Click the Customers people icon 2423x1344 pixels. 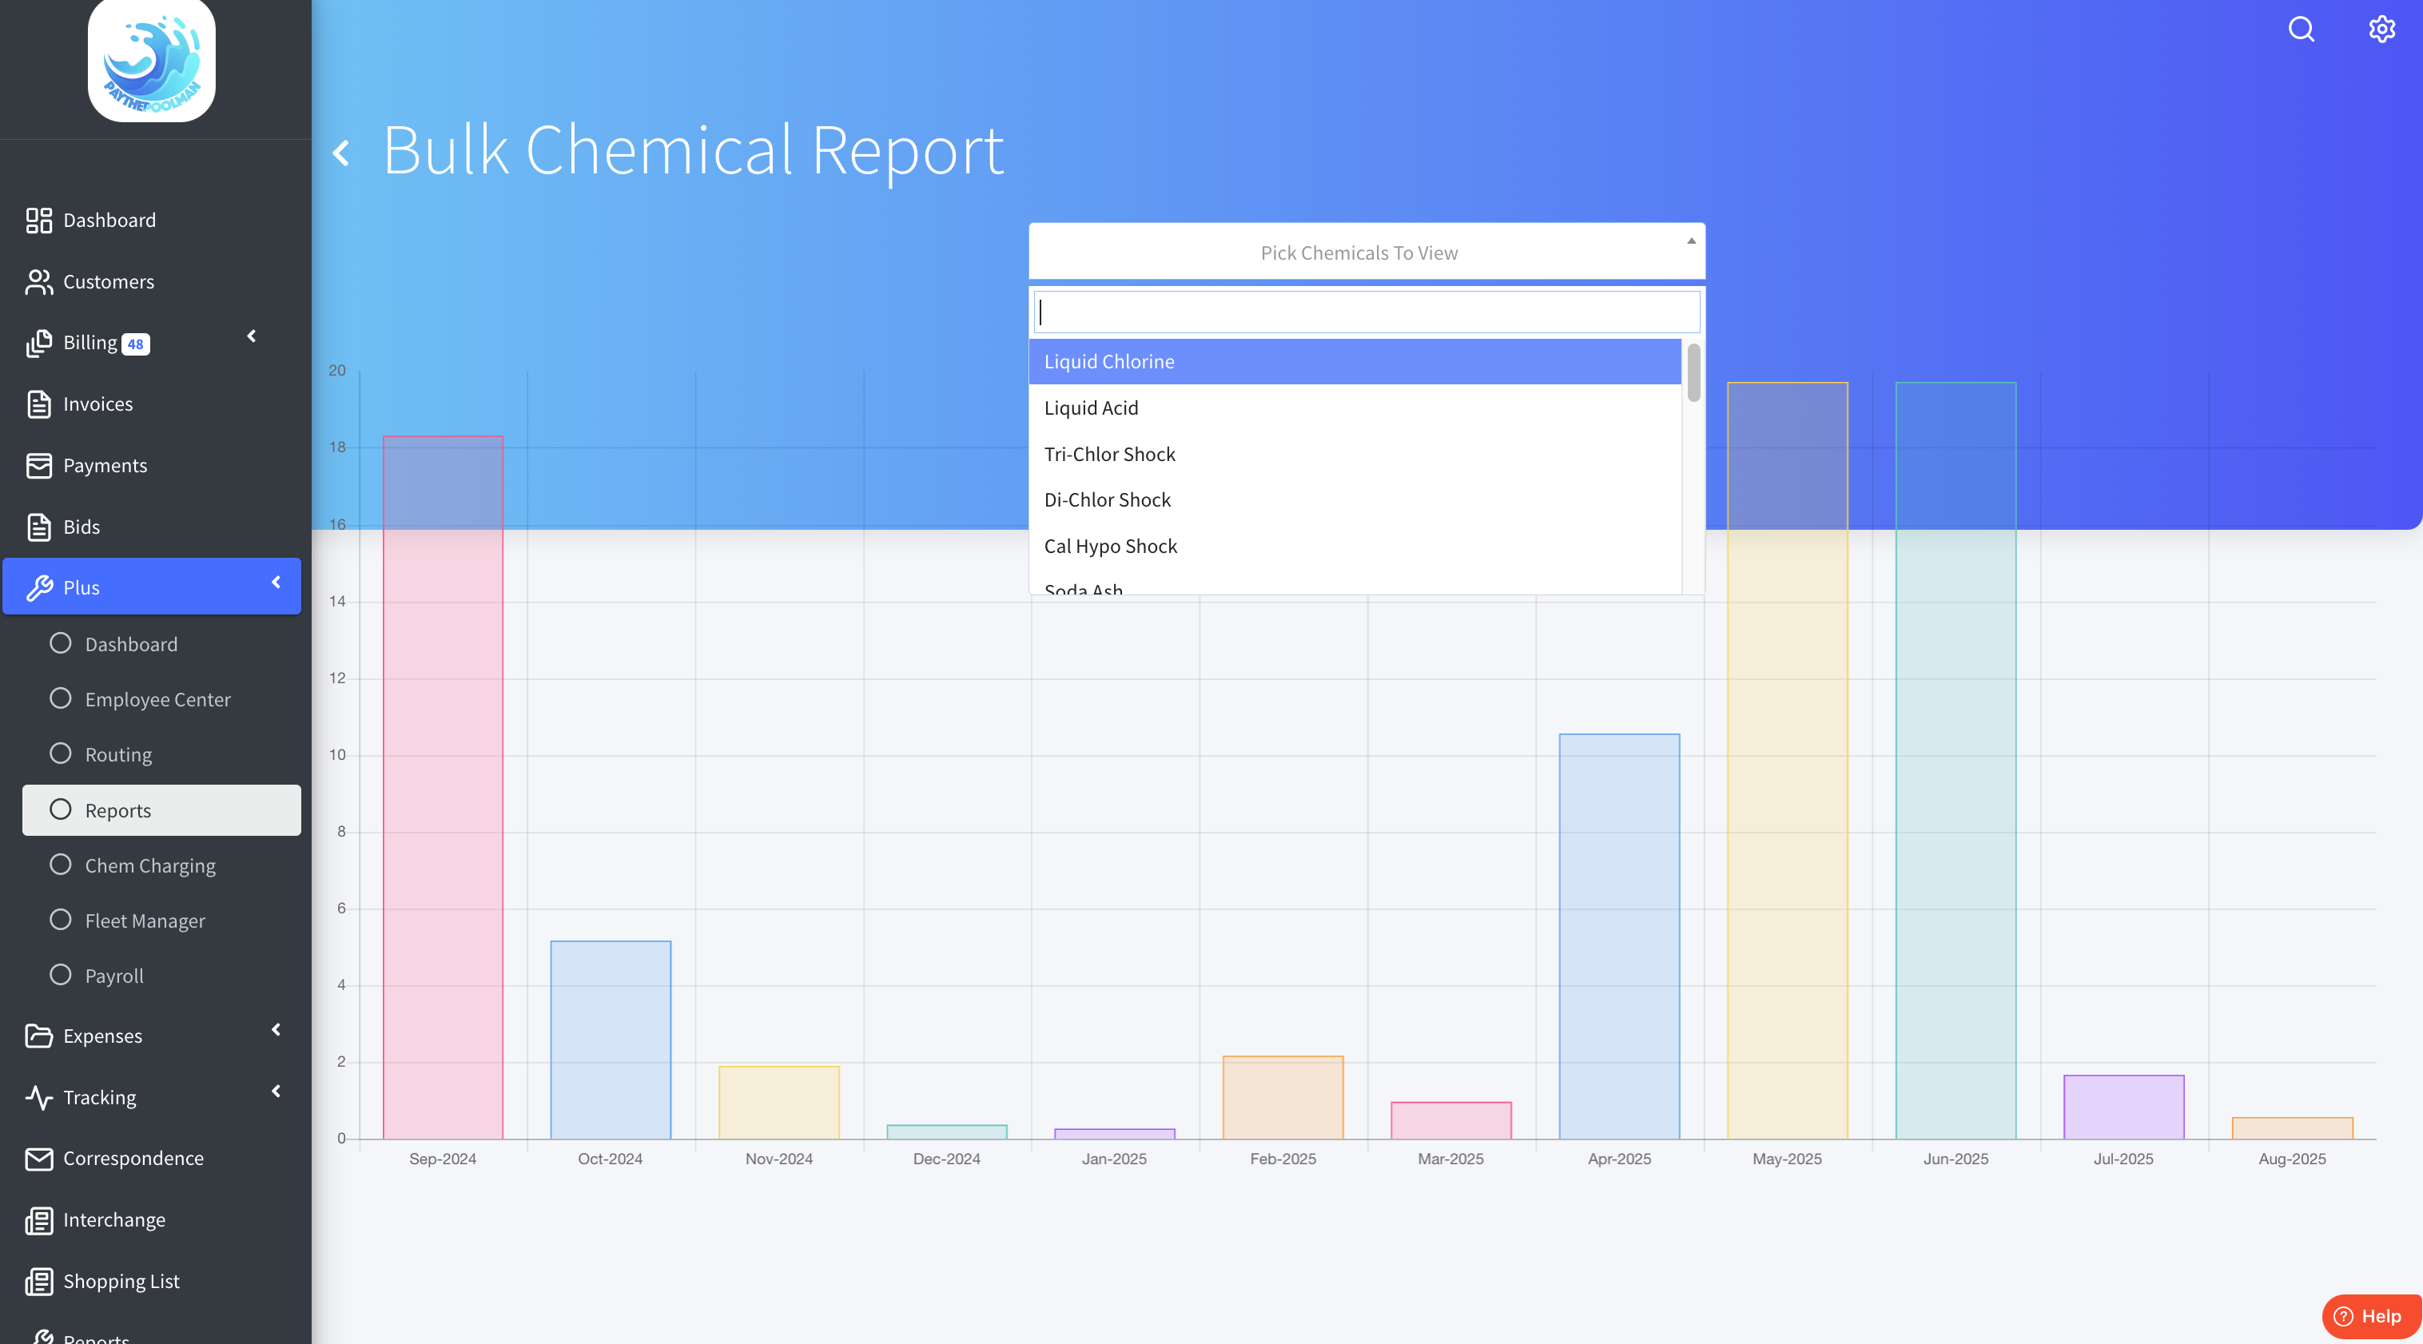(x=38, y=281)
